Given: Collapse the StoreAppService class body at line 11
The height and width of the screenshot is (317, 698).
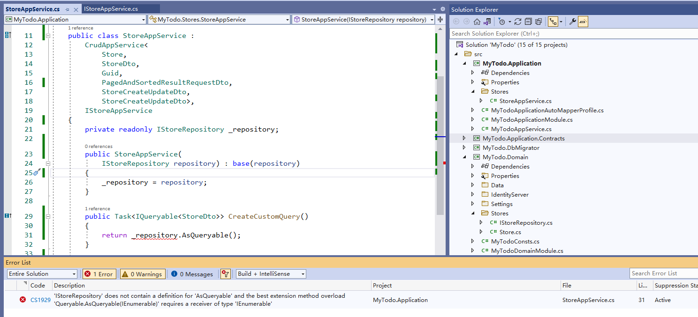Looking at the screenshot, I should (x=48, y=35).
